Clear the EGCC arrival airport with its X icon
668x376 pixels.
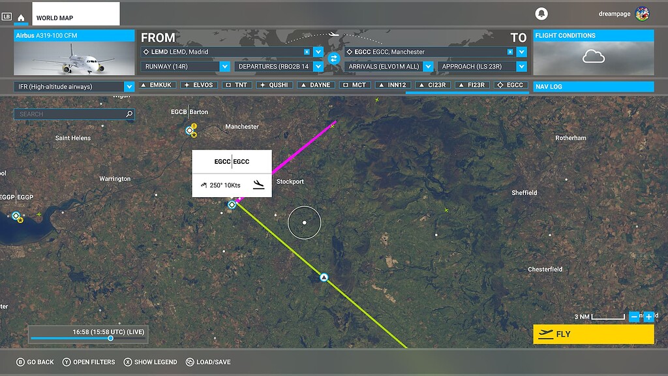[510, 51]
